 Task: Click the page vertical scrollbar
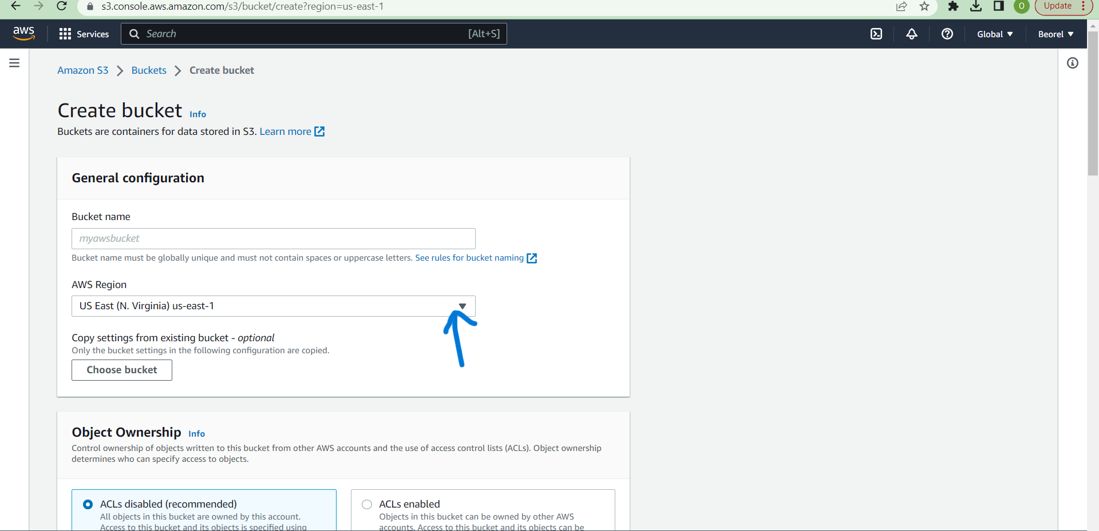pos(1093,103)
